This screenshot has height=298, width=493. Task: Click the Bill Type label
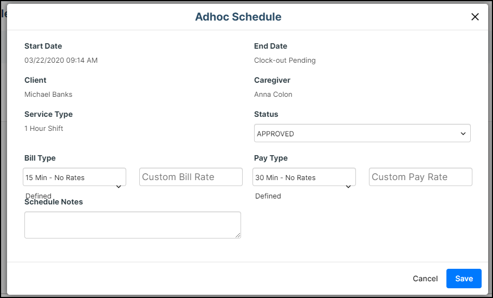coord(40,158)
